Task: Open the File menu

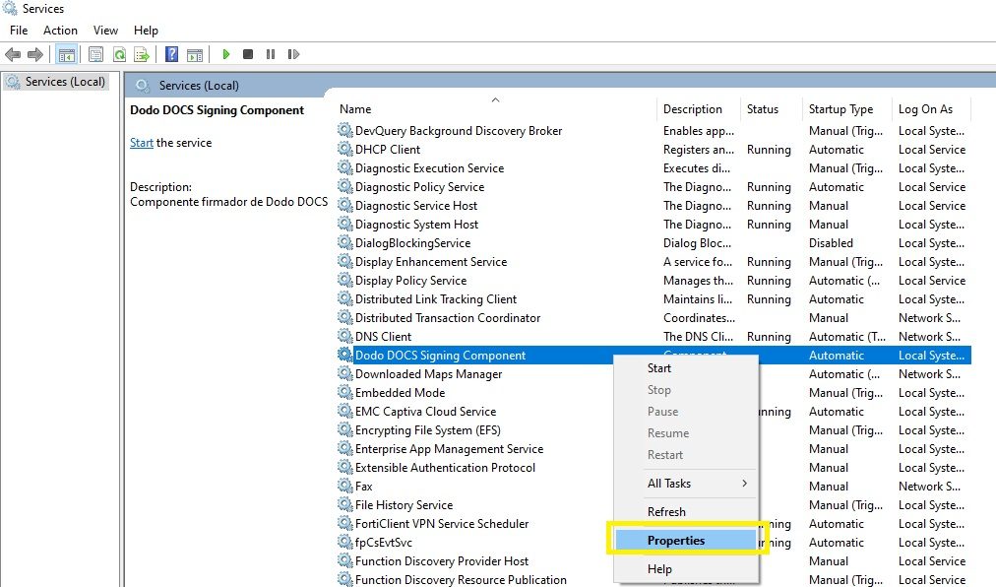Action: pyautogui.click(x=19, y=30)
